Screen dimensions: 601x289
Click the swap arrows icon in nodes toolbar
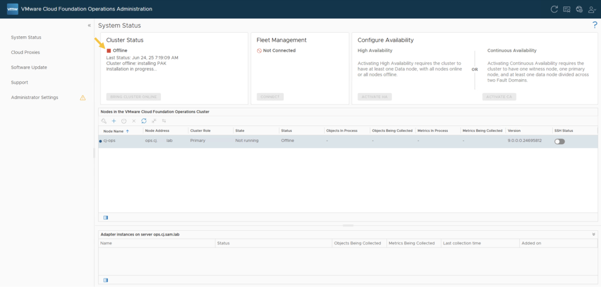coord(164,121)
